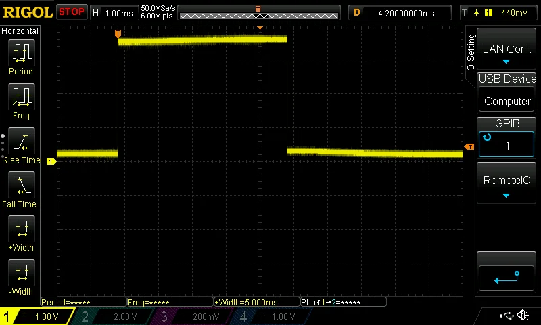Click the waveform memory position bar
Image resolution: width=541 pixels, height=325 pixels.
click(x=260, y=14)
